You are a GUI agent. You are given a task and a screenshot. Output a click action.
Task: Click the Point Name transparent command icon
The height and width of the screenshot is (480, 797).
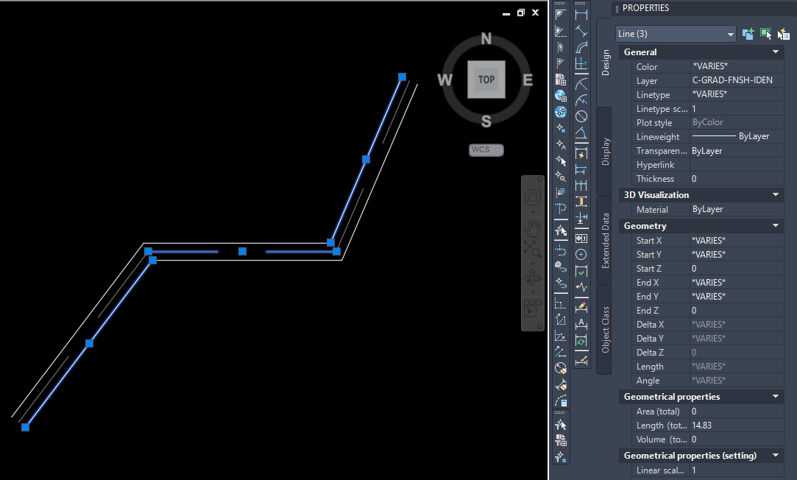coord(560,144)
